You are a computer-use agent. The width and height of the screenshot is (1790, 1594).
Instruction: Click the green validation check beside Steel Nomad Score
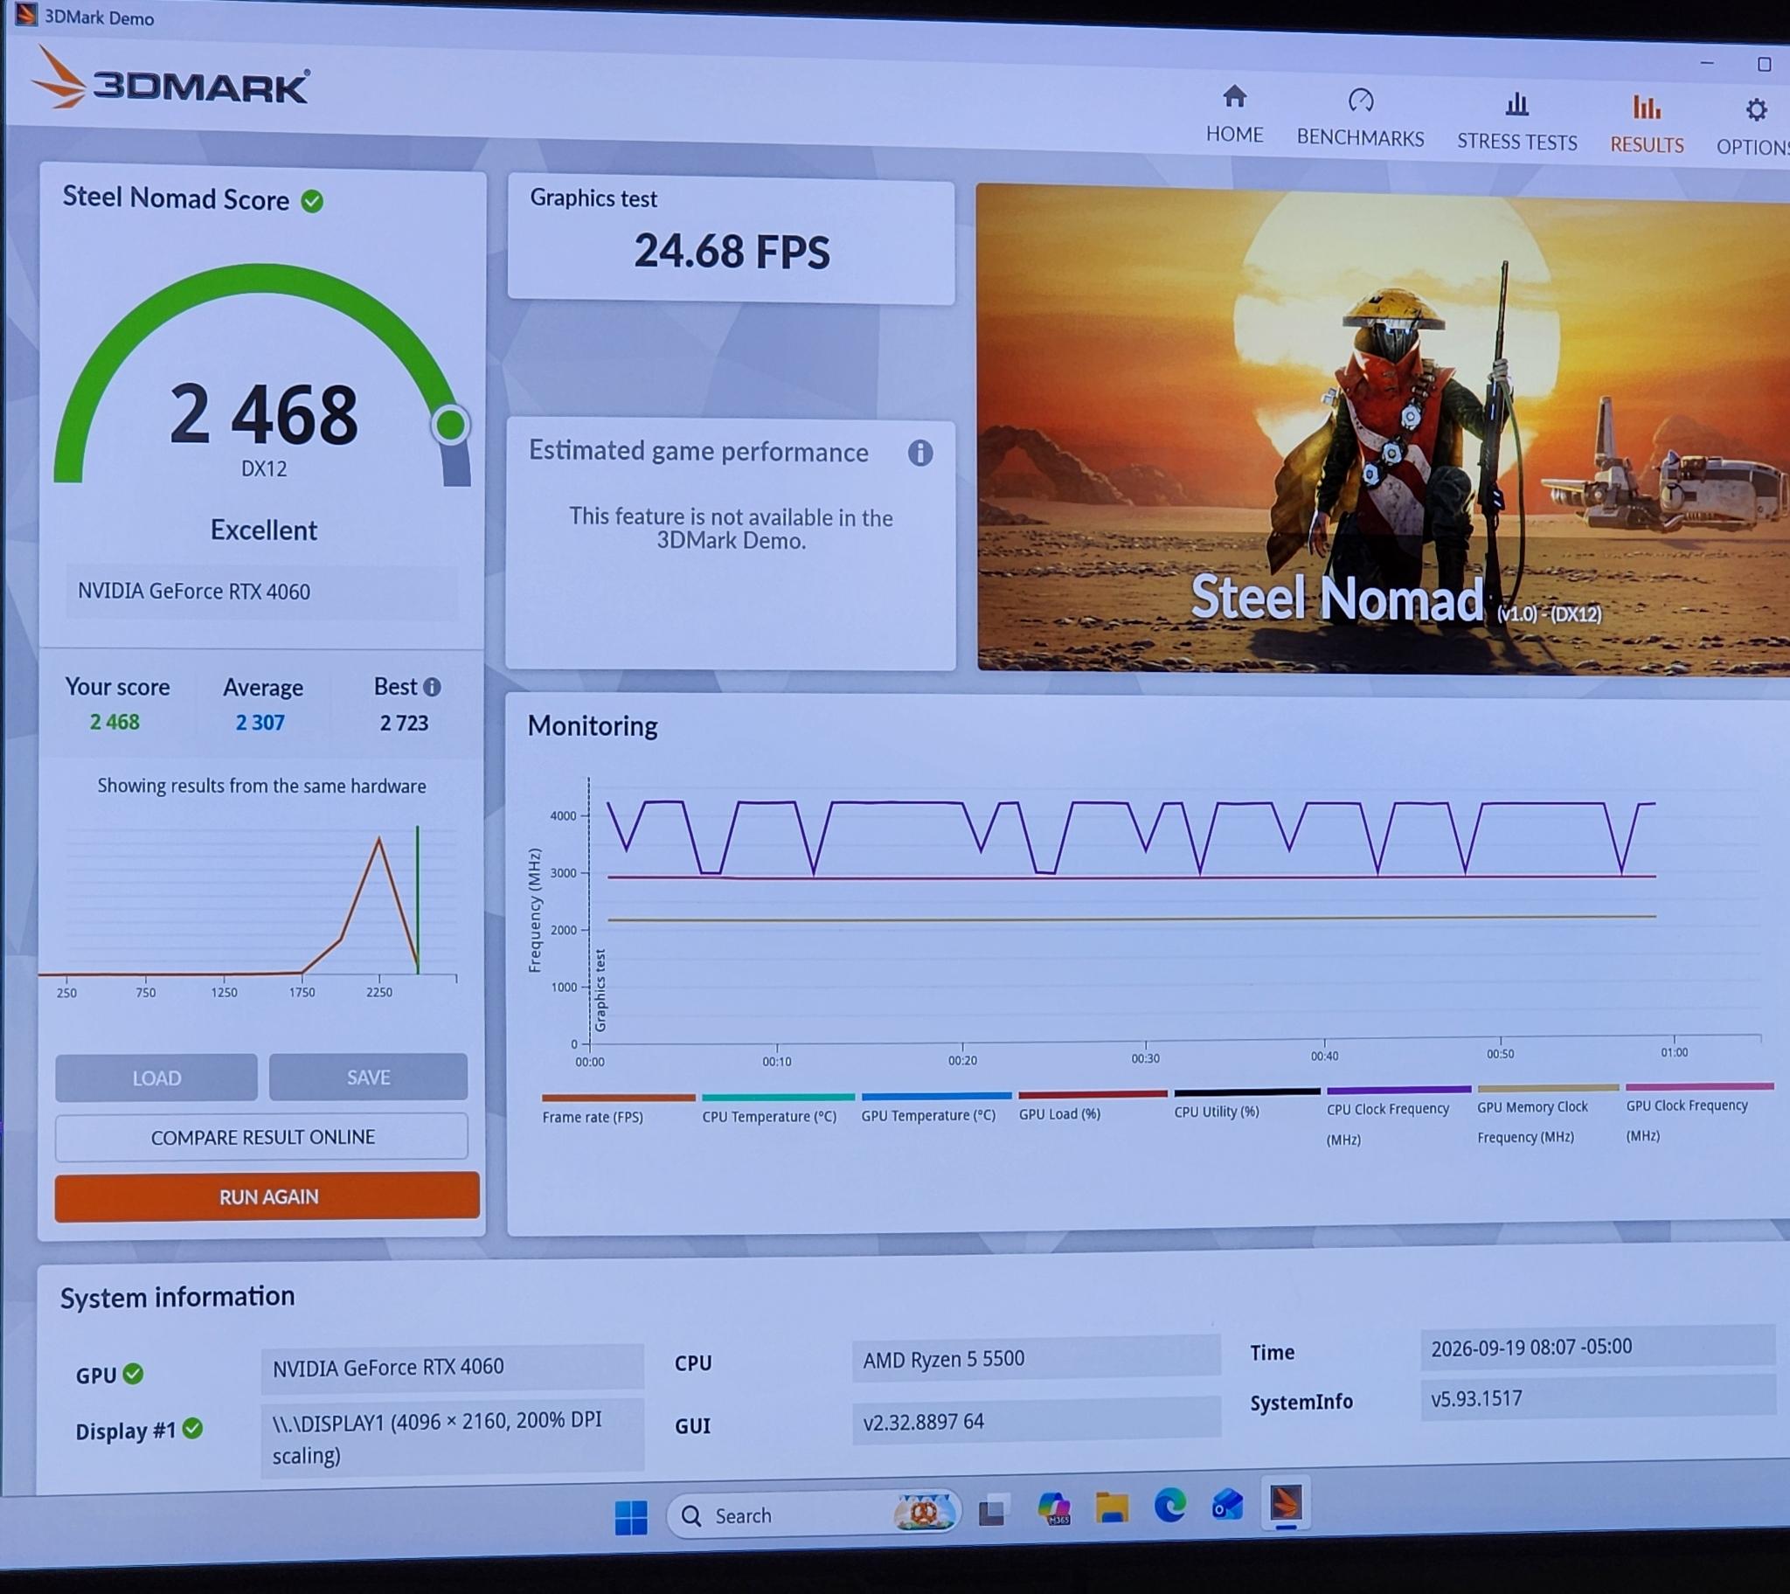coord(312,202)
